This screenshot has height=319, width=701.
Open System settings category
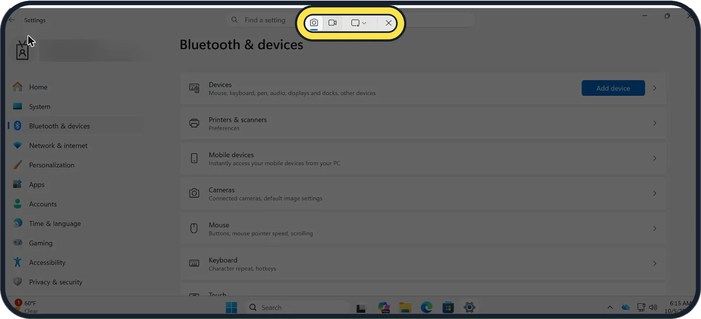point(76,106)
